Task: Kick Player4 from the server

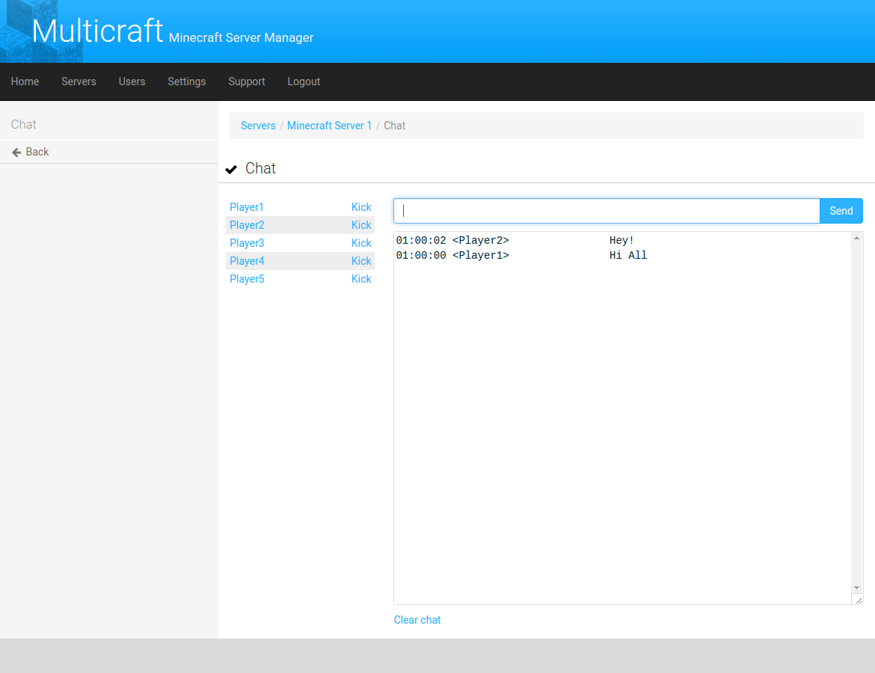Action: pyautogui.click(x=361, y=261)
